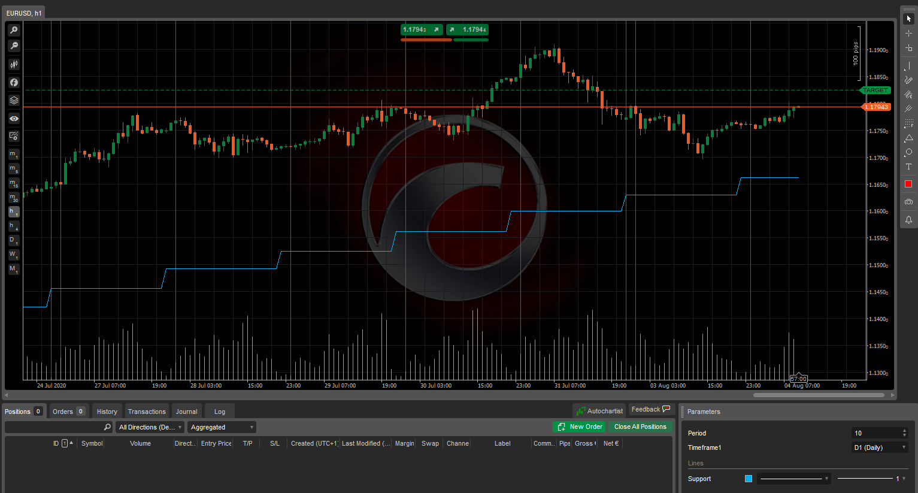Screen dimensions: 918x493
Task: Click the sell button at 1.17943
Action: tap(422, 29)
